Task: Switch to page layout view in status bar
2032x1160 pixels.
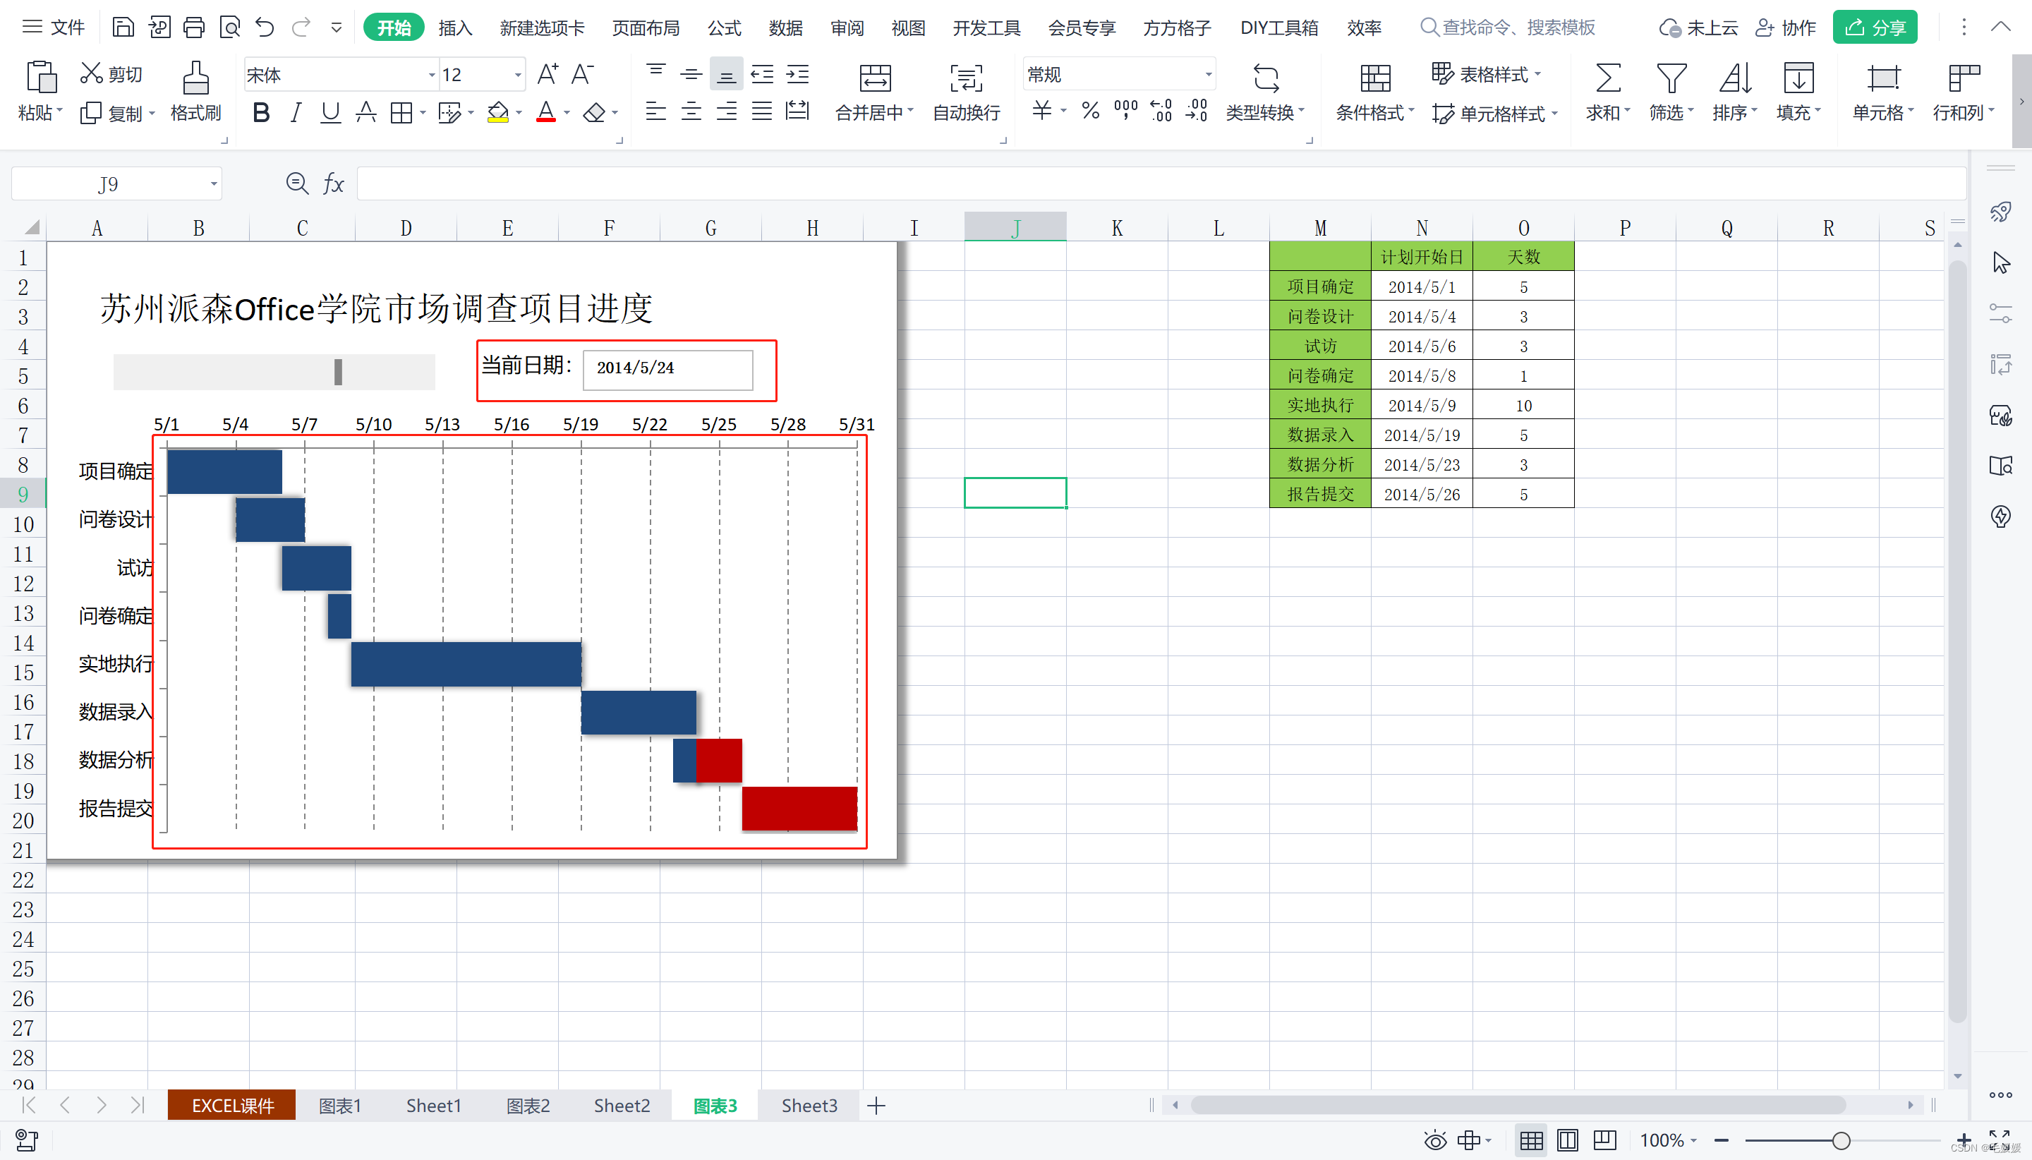Action: coord(1567,1140)
